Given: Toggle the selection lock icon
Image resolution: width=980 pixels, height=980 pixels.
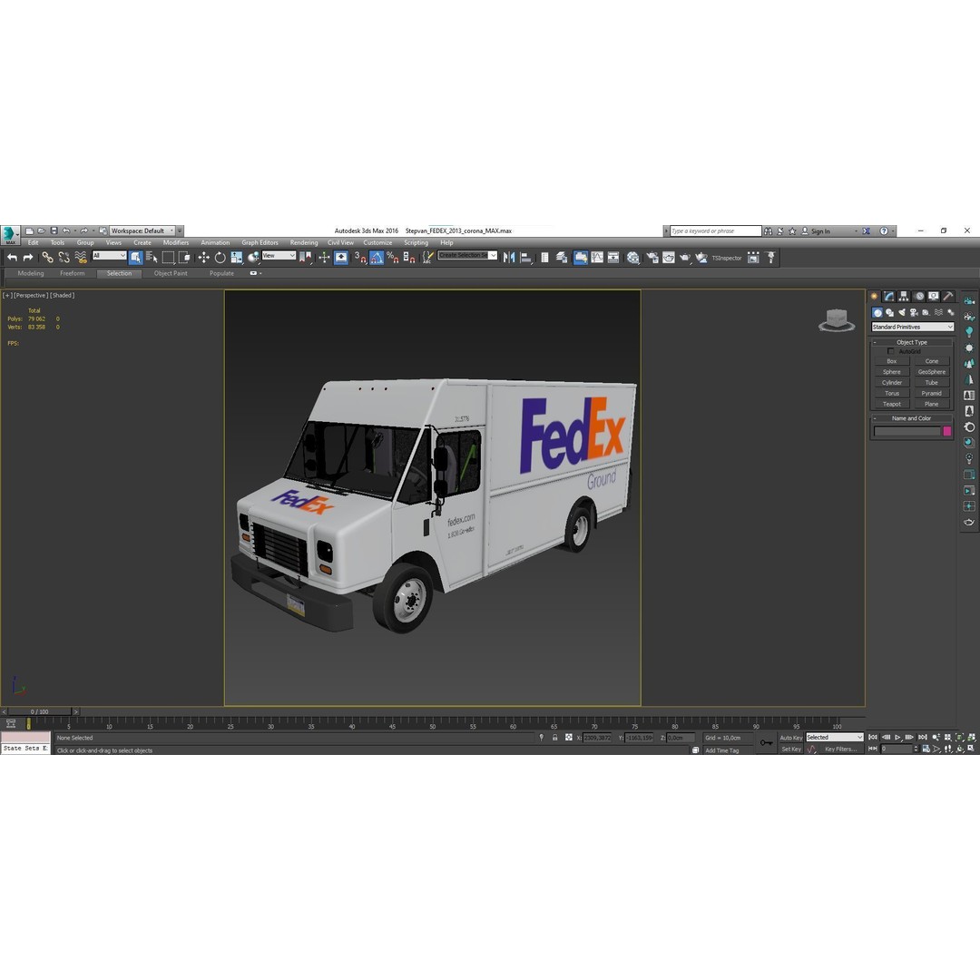Looking at the screenshot, I should pos(555,738).
